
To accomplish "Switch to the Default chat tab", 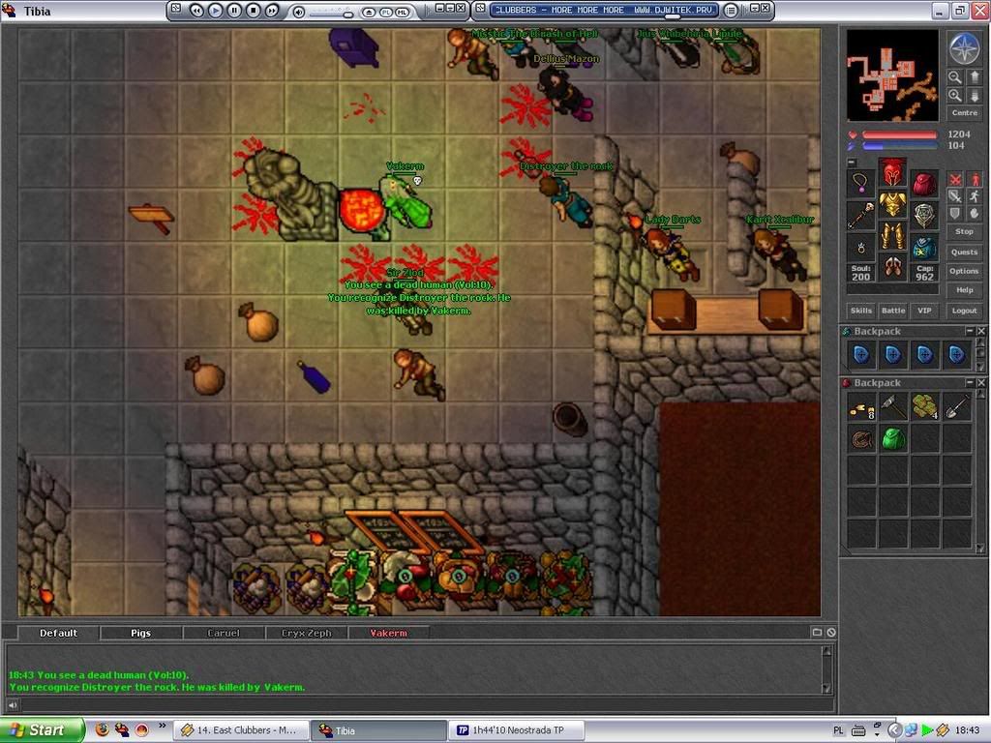I will [x=58, y=633].
